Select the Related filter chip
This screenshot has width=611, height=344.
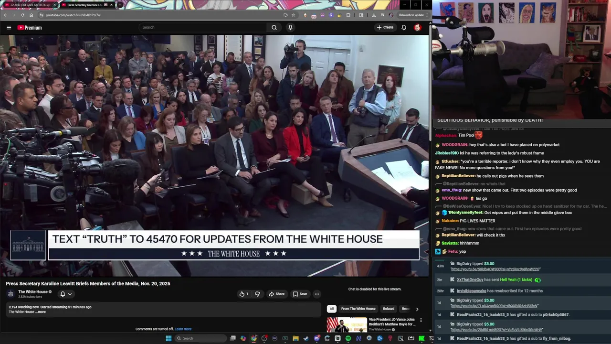pyautogui.click(x=389, y=309)
